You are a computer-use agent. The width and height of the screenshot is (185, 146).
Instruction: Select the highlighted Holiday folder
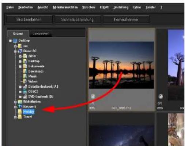29,112
